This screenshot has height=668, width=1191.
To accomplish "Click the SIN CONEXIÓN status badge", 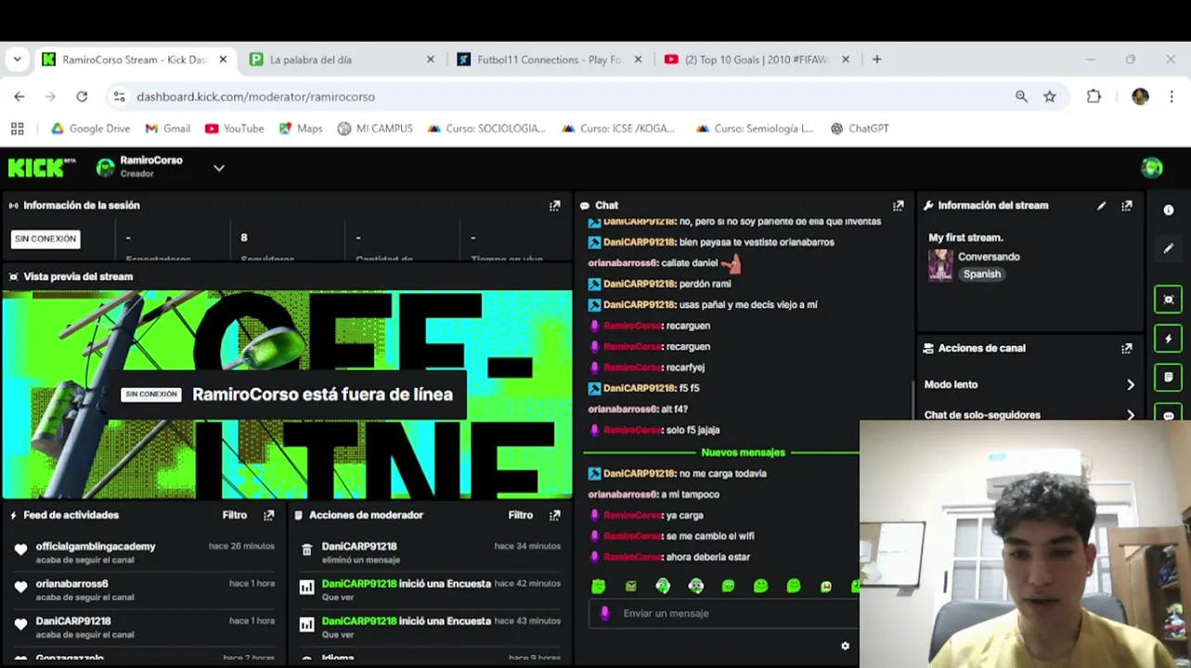I will coord(45,239).
